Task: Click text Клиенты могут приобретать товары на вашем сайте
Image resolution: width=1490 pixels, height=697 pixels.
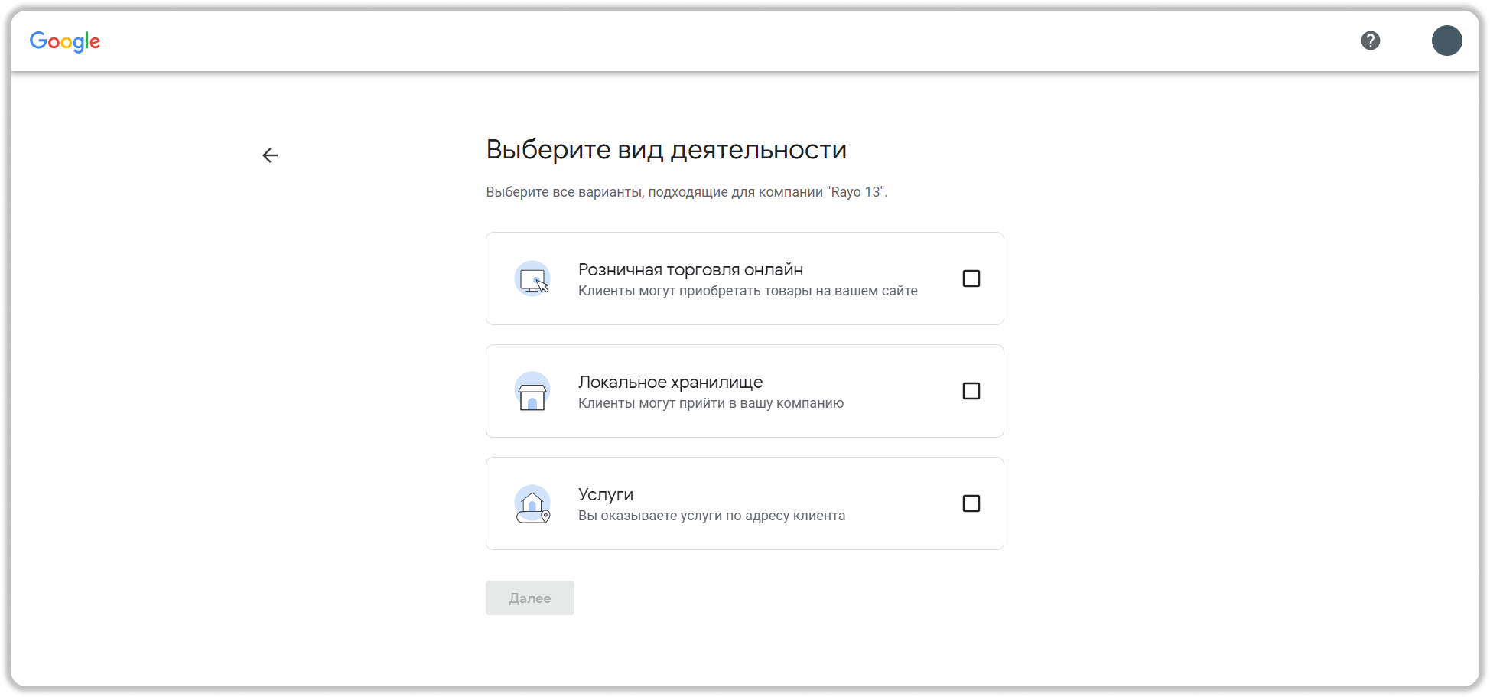Action: 748,291
